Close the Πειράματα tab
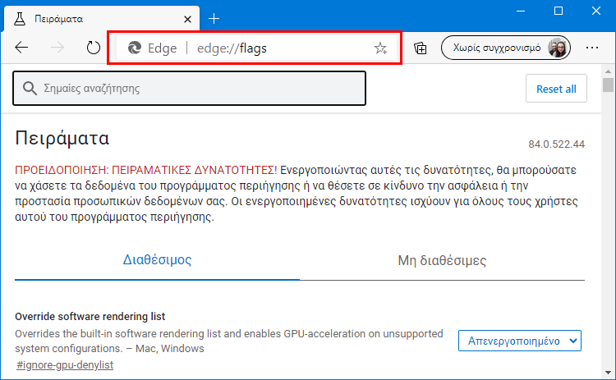This screenshot has width=616, height=380. (188, 19)
